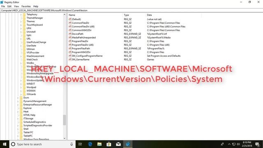
Task: Open the Mail app from taskbar
Action: pos(118,144)
